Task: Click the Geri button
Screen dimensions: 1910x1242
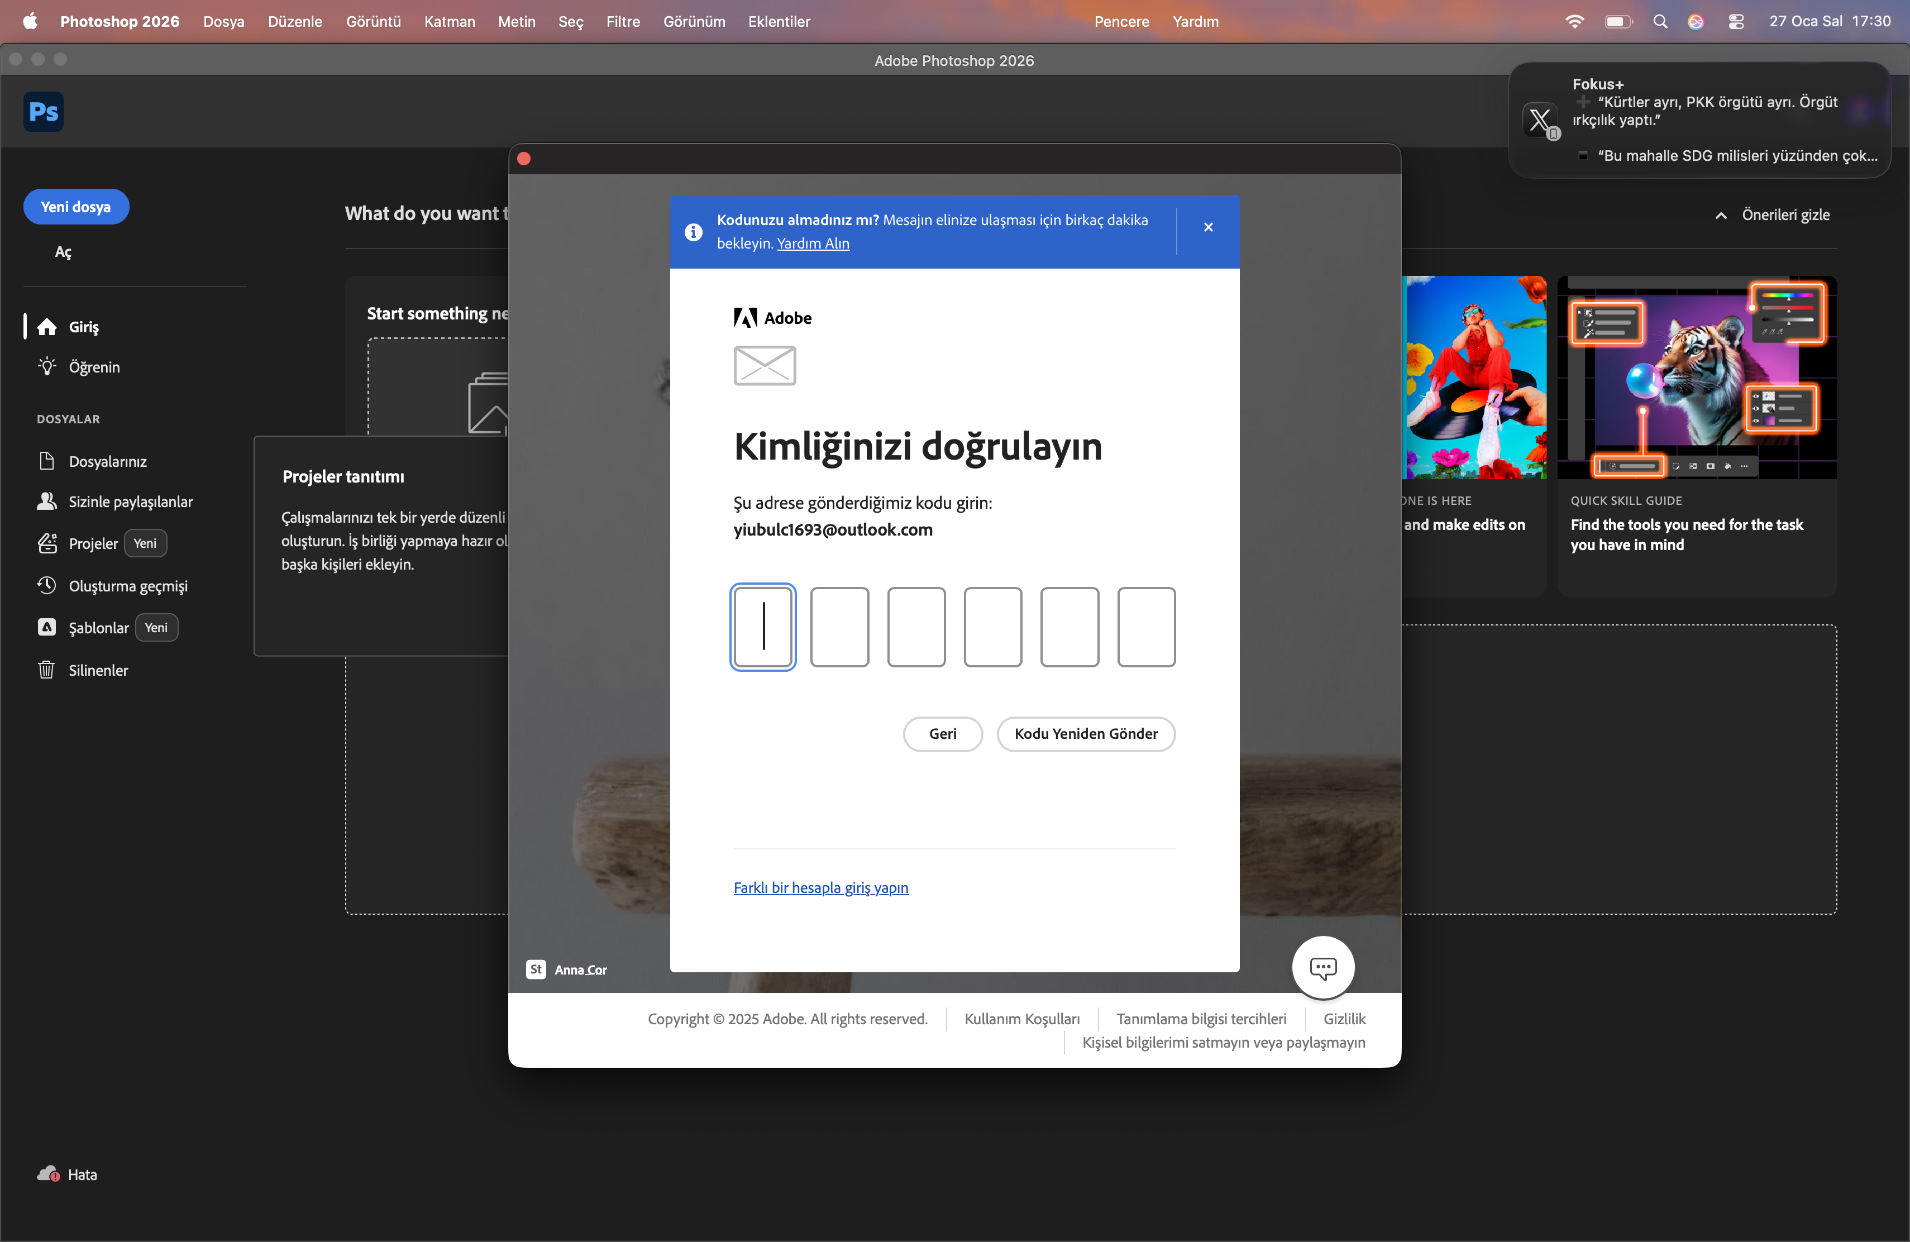Action: pos(943,734)
